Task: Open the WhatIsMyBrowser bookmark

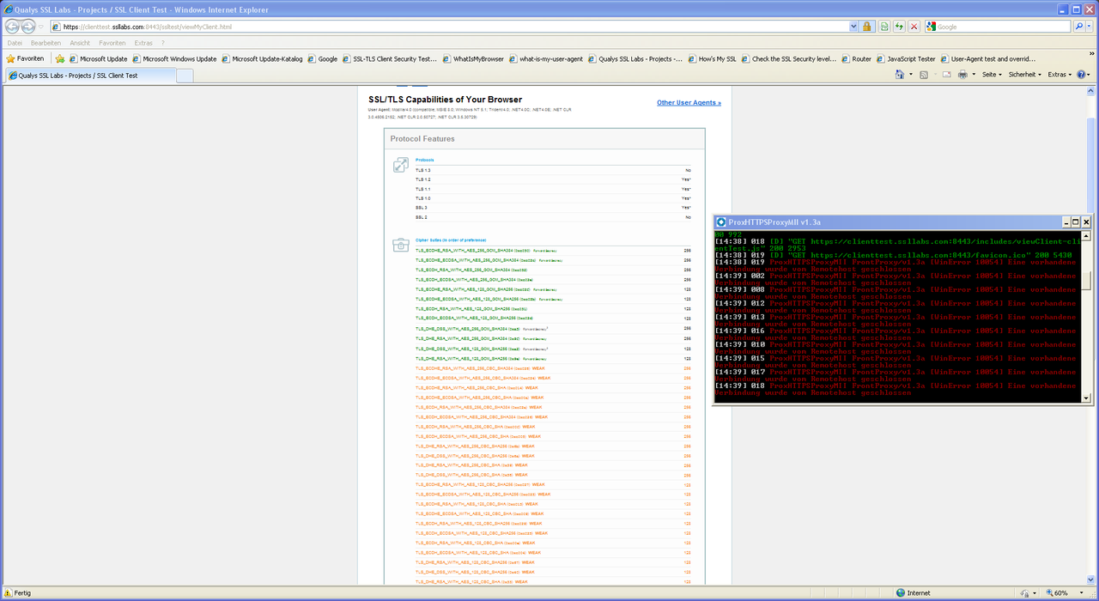Action: tap(474, 59)
